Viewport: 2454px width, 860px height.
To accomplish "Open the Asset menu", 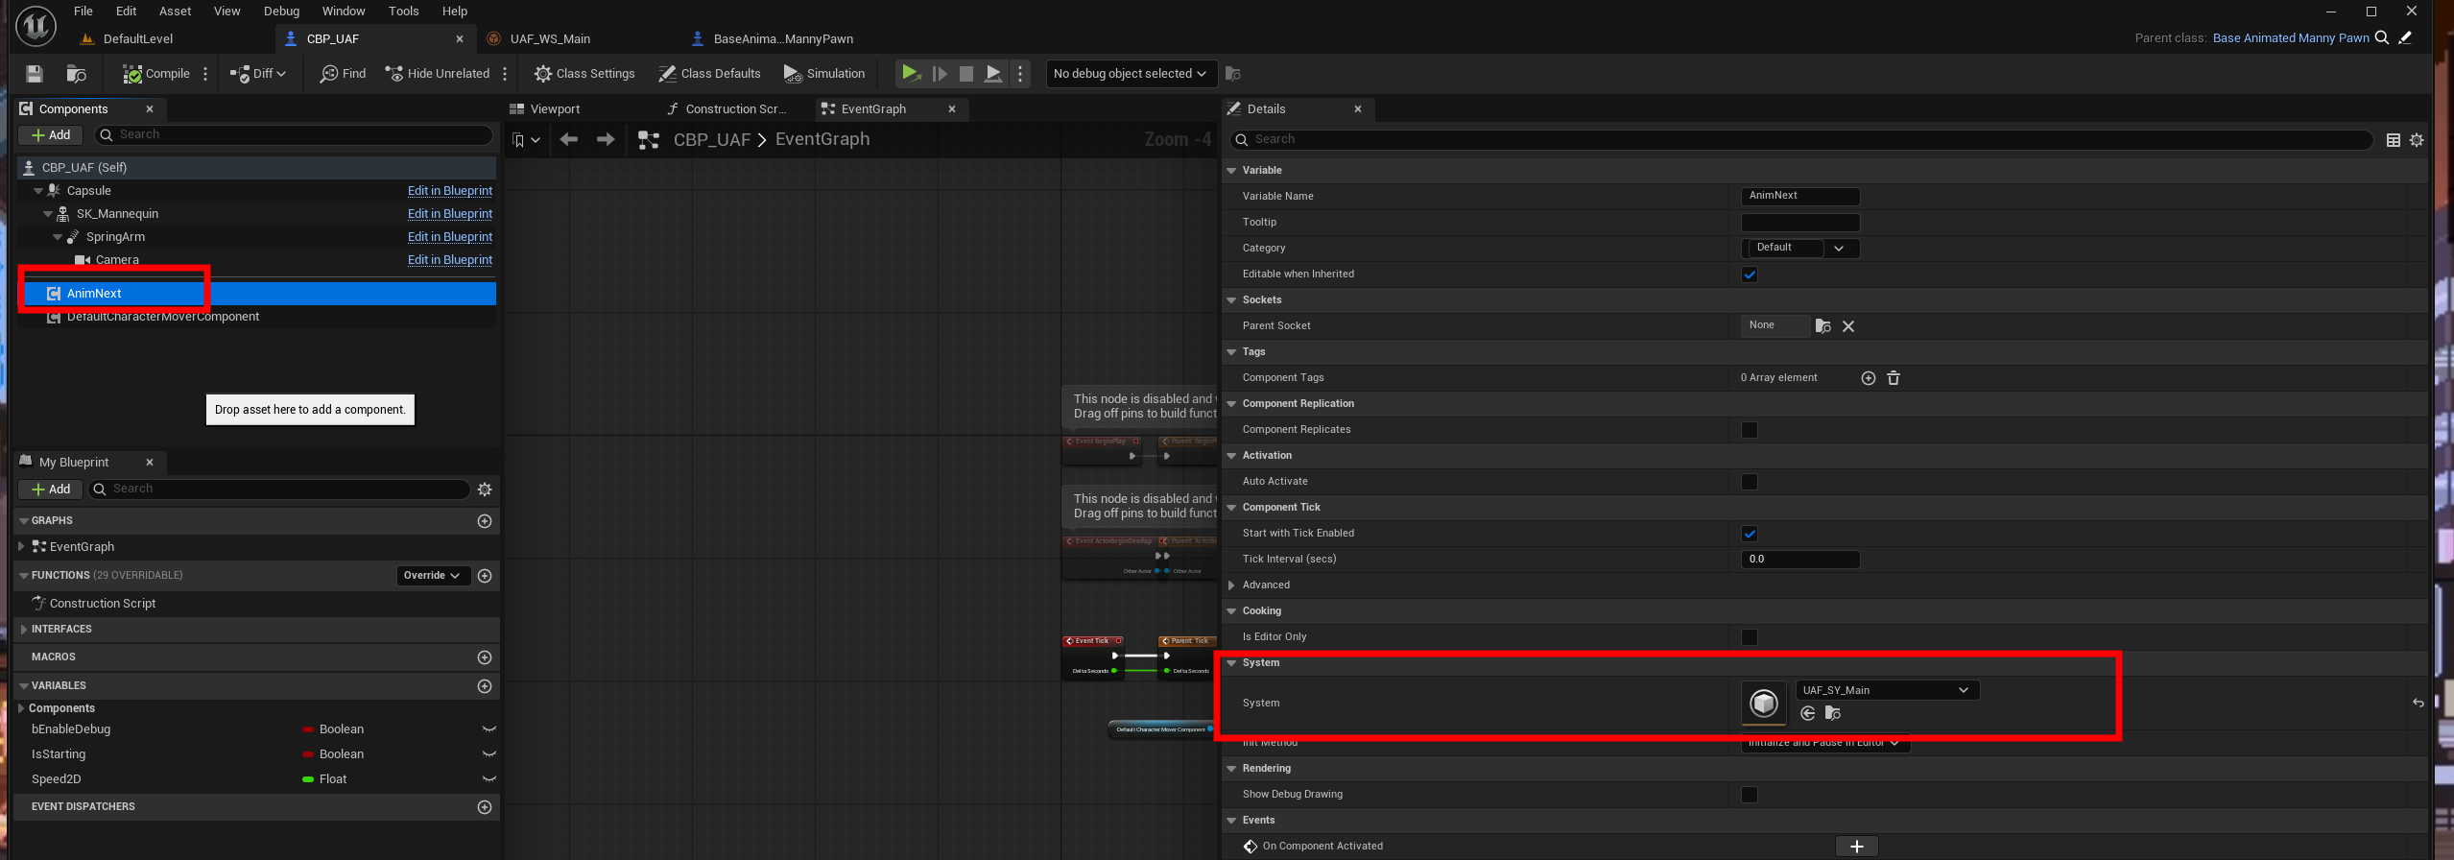I will pos(175,12).
